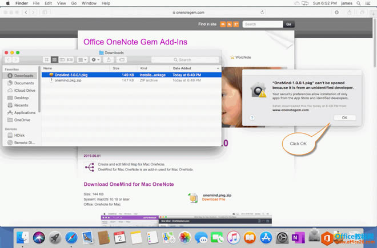This screenshot has width=377, height=248.
Task: Click the Finder search field
Action: [x=185, y=59]
